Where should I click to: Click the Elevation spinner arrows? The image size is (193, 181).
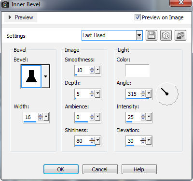tap(143, 141)
